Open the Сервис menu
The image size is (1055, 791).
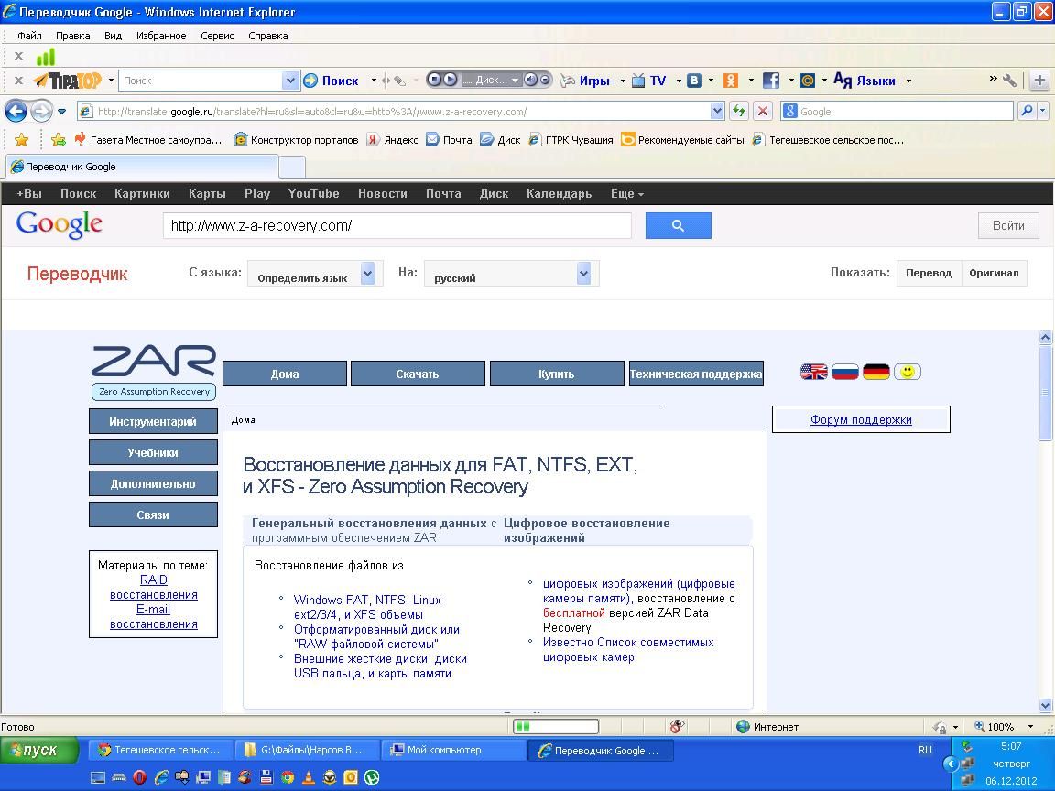click(x=217, y=36)
